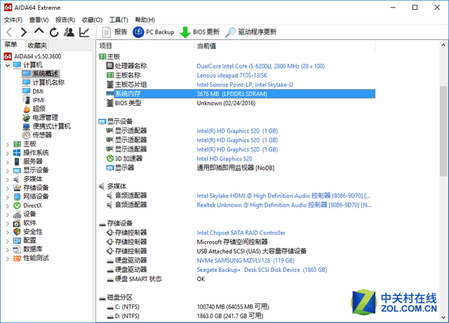Click AIDA64 v5.50.3600 root icon

[x=8, y=56]
